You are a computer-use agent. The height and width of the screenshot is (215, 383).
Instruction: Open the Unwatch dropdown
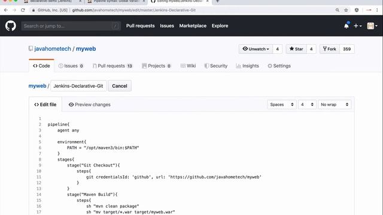coord(256,49)
